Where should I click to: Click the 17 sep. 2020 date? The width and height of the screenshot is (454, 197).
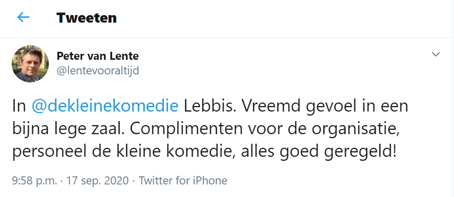tap(97, 180)
